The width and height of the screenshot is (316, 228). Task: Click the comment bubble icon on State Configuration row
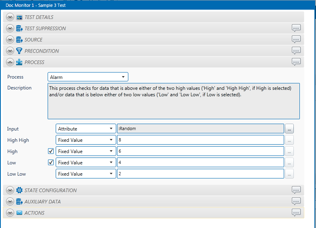pyautogui.click(x=296, y=190)
